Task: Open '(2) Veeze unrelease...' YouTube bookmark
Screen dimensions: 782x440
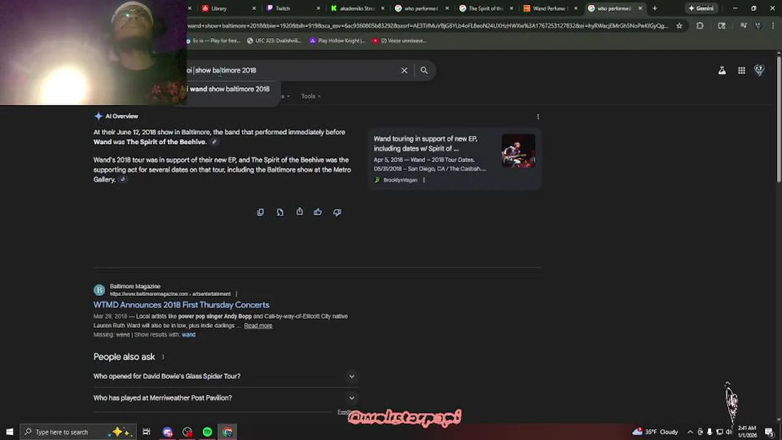Action: click(x=399, y=41)
